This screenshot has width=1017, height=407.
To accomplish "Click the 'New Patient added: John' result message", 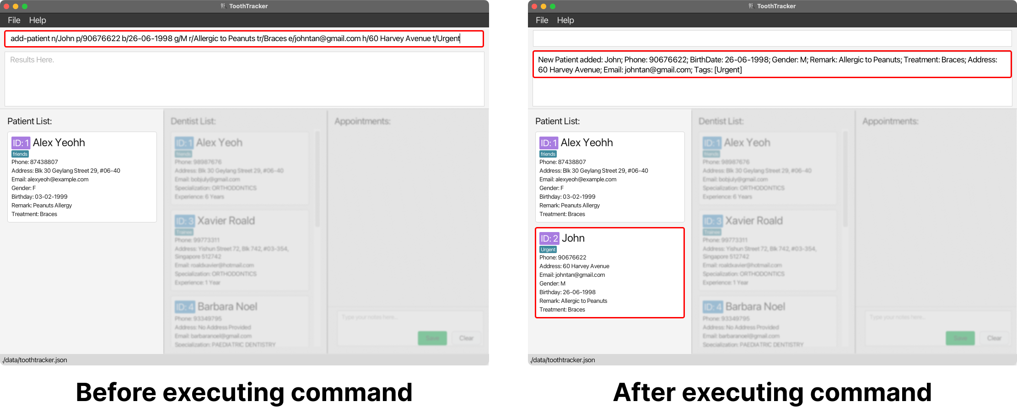I will pyautogui.click(x=772, y=64).
